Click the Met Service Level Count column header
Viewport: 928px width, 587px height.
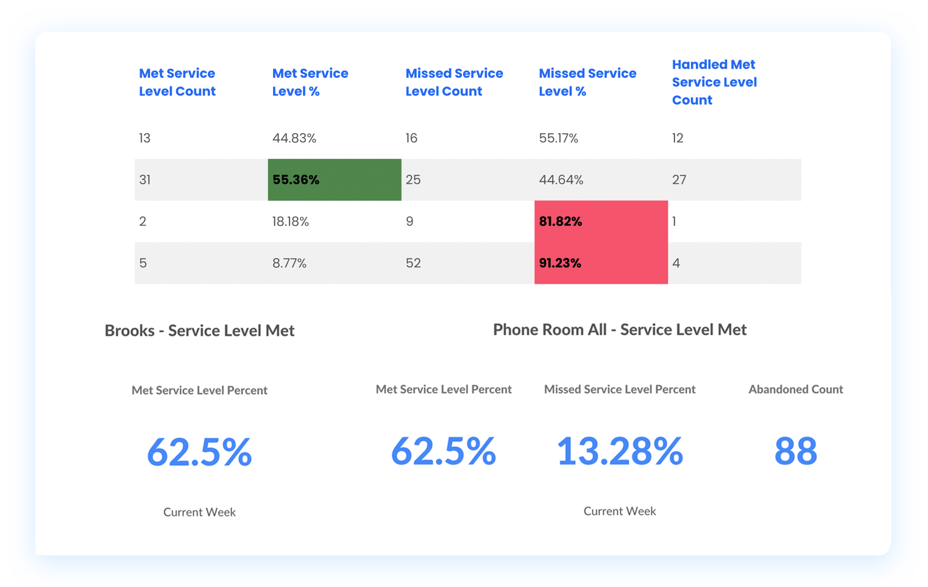coord(177,82)
